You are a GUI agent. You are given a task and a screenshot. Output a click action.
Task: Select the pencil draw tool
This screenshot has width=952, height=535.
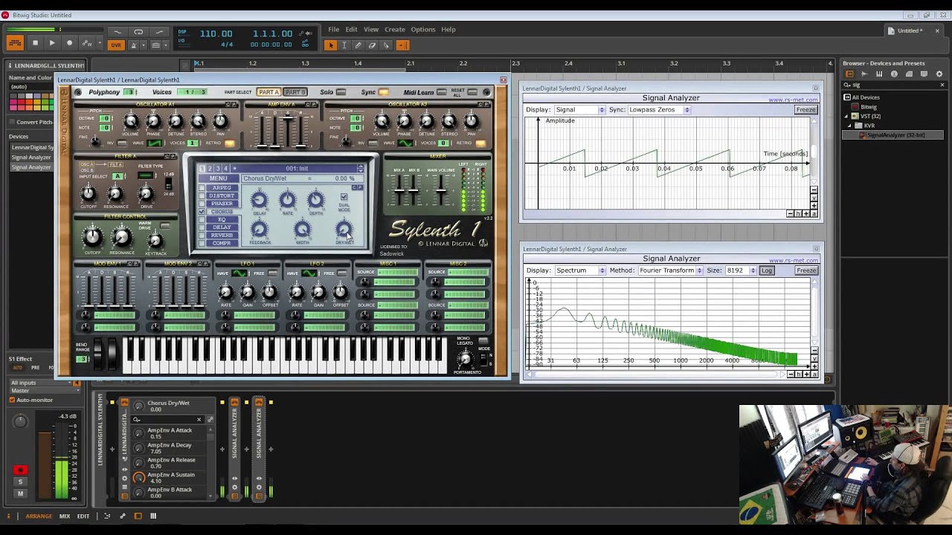[x=358, y=45]
